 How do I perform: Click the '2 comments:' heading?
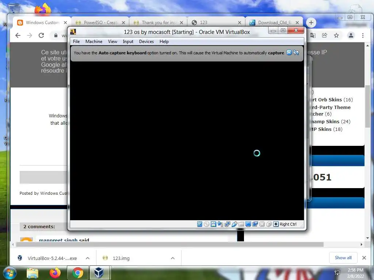[39, 227]
